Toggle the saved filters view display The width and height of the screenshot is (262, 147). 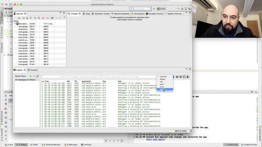point(184,77)
